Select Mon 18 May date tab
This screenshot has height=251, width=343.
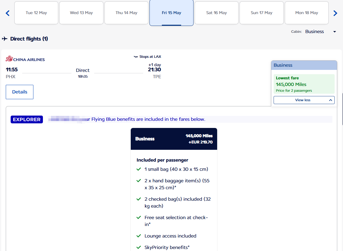point(307,13)
